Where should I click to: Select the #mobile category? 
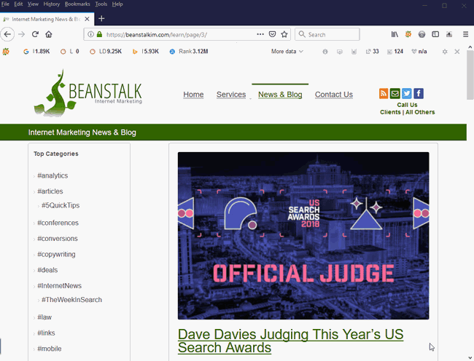coord(50,349)
